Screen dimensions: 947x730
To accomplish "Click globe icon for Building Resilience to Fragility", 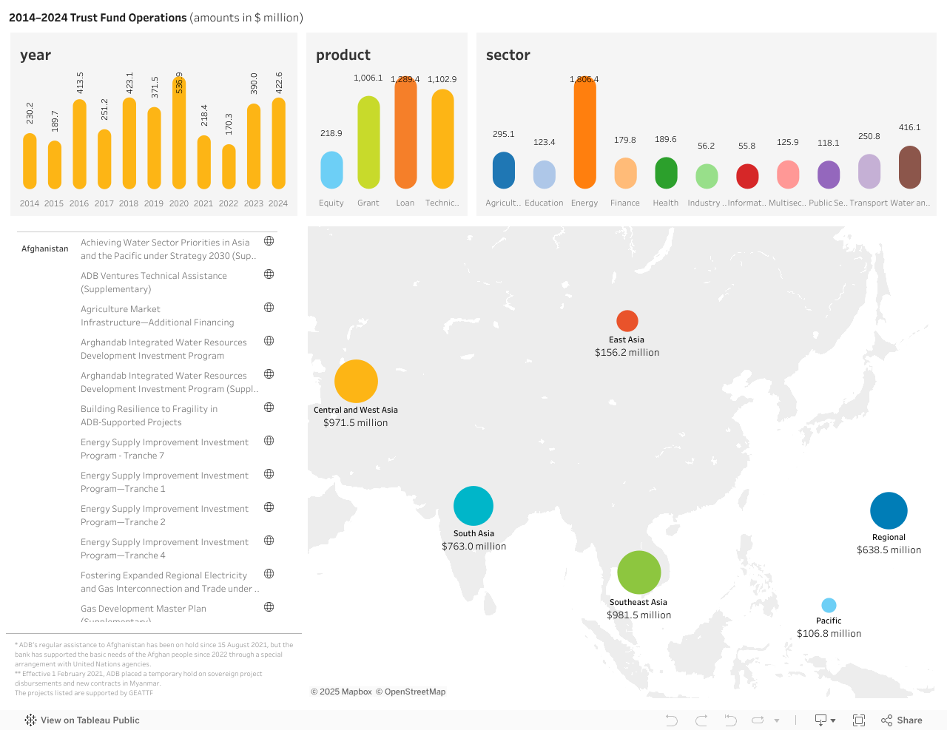I will coord(269,408).
